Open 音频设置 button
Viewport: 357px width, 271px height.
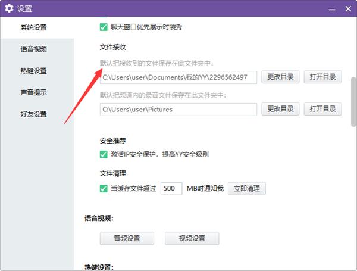tap(127, 238)
